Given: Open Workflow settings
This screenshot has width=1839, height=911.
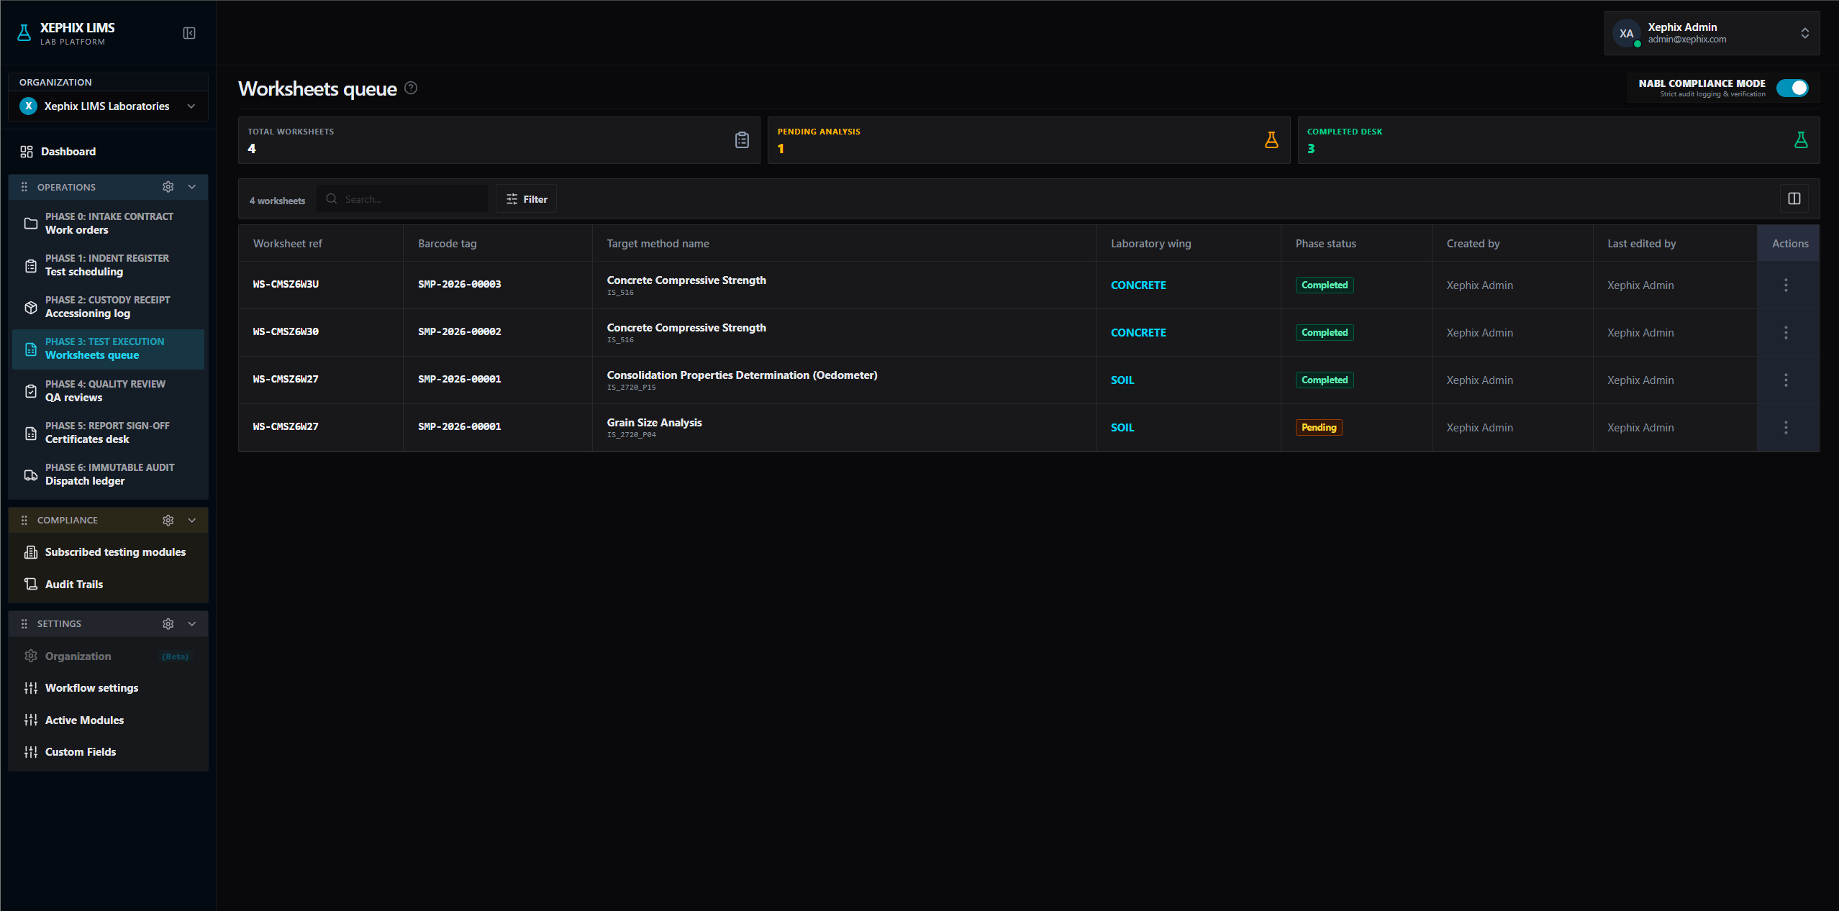Looking at the screenshot, I should [x=108, y=688].
